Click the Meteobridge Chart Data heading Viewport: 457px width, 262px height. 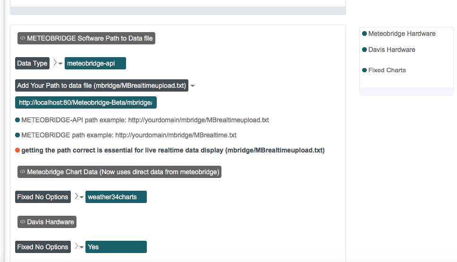point(123,172)
